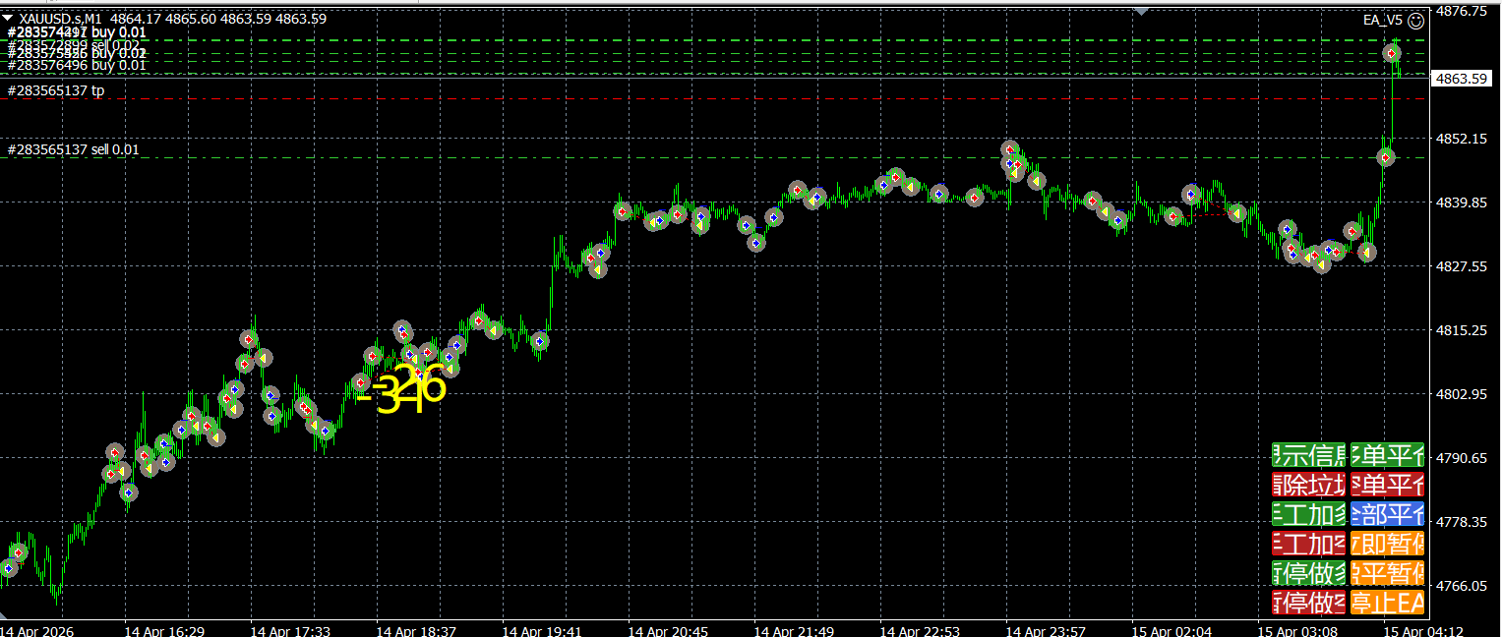Image resolution: width=1502 pixels, height=637 pixels.
Task: Click price axis label 4839.85
Action: point(1462,203)
